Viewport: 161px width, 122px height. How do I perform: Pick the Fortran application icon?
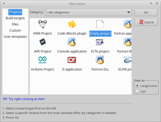pos(127,24)
